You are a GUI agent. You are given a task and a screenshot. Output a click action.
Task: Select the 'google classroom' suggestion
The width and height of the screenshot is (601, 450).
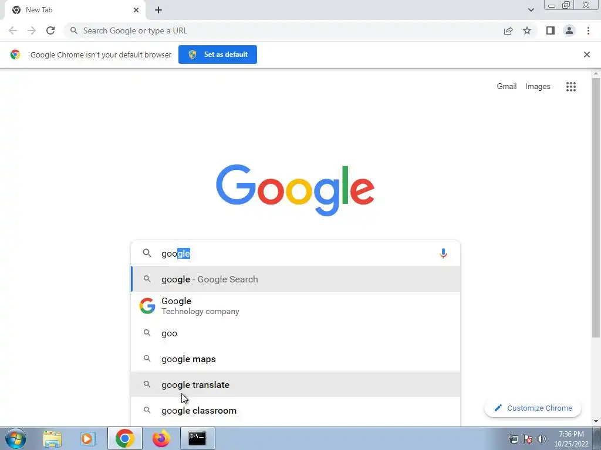(x=295, y=410)
